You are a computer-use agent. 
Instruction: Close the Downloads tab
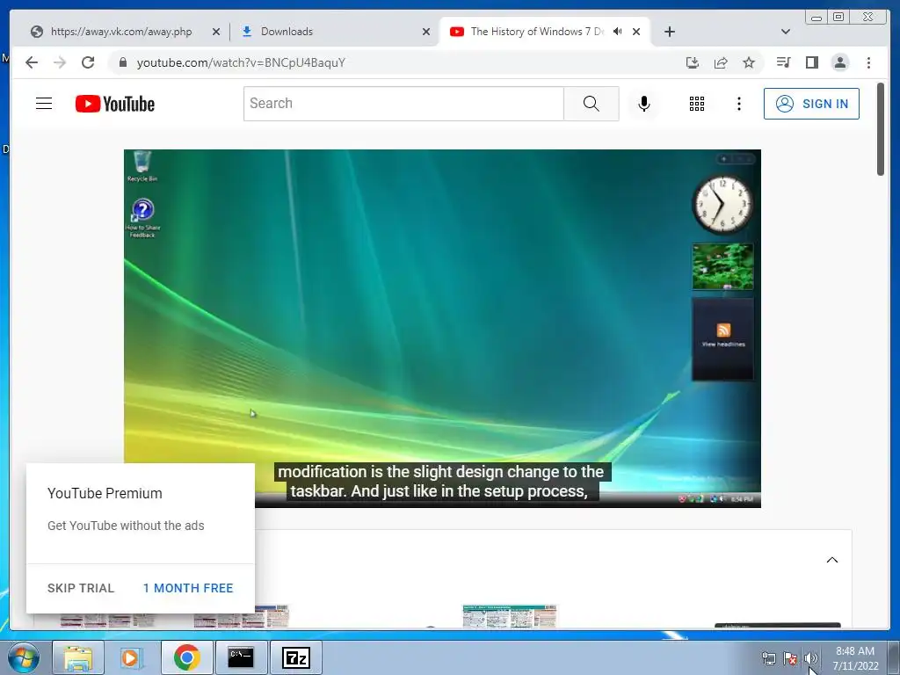pos(426,32)
